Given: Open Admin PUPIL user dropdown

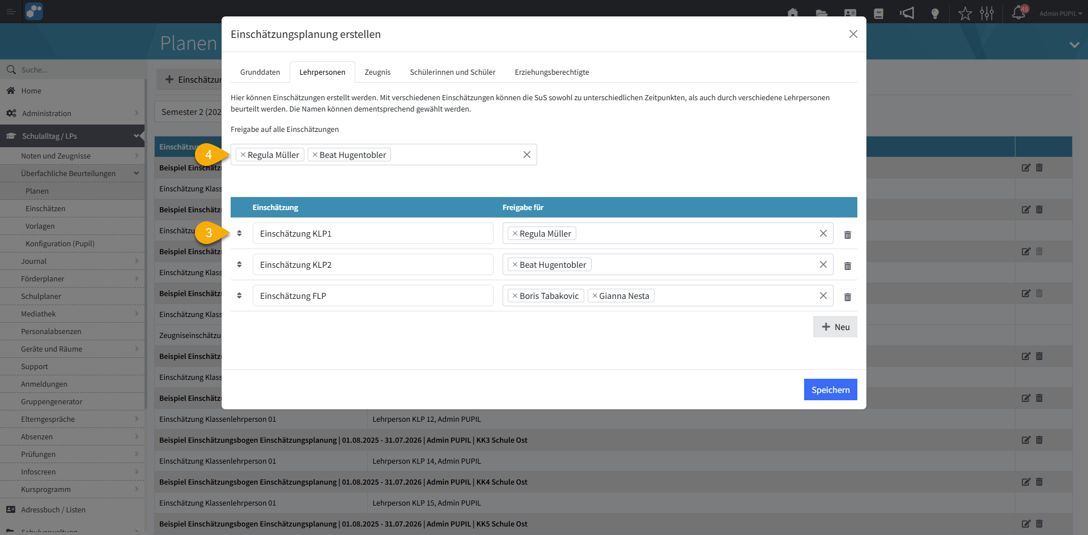Looking at the screenshot, I should click(x=1060, y=14).
